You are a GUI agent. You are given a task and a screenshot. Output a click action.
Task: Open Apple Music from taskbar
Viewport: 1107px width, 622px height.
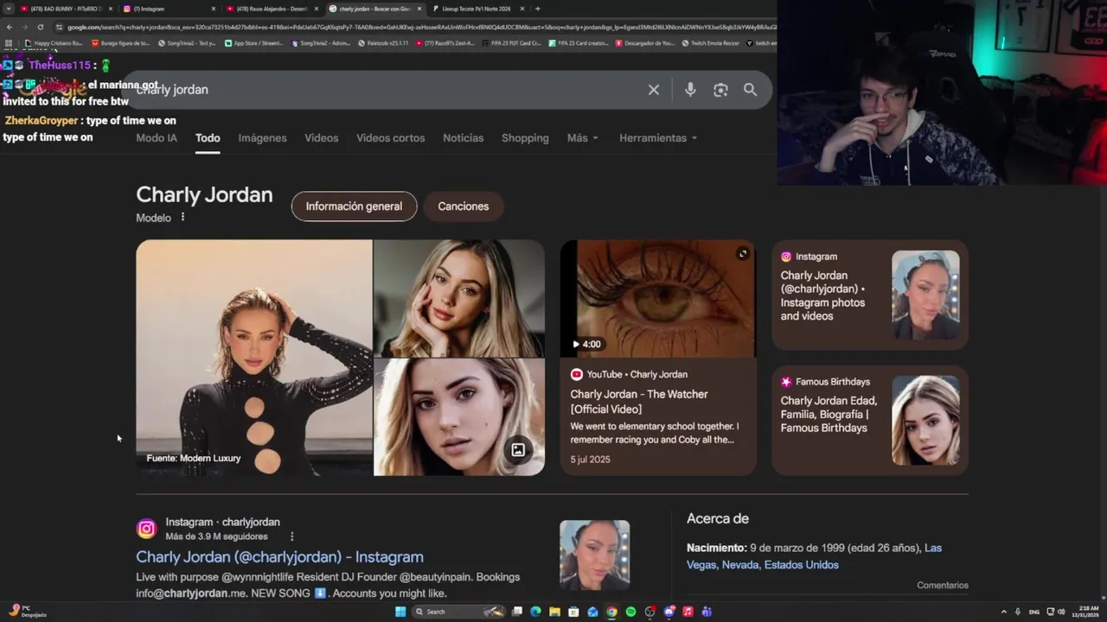coord(688,612)
